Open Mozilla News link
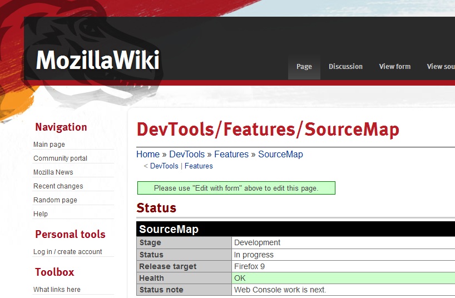The width and height of the screenshot is (455, 298). [53, 172]
